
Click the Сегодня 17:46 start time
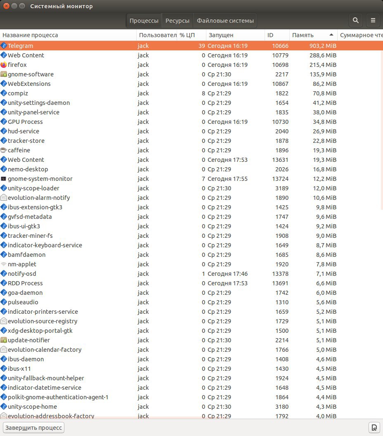click(227, 274)
